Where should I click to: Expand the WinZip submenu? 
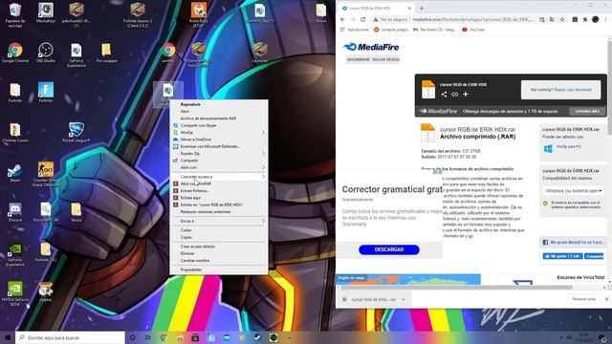[x=219, y=132]
